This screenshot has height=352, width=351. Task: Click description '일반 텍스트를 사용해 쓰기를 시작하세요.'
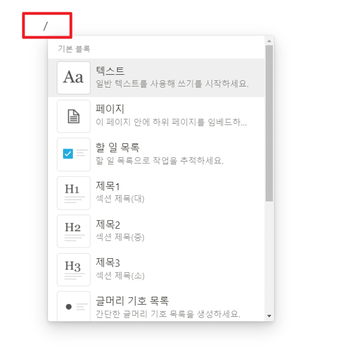click(172, 84)
